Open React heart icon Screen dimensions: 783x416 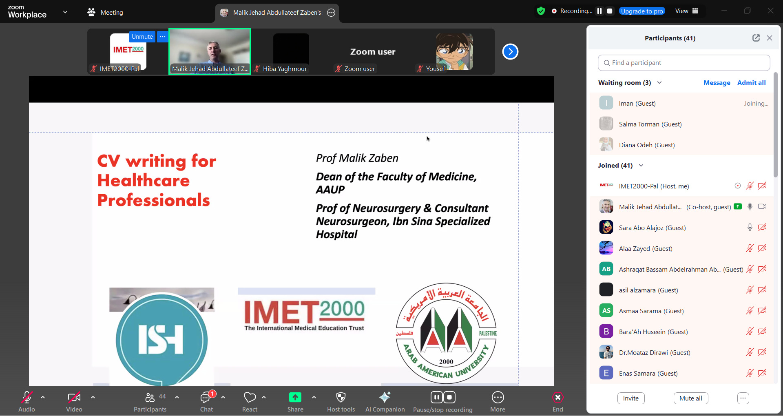click(x=250, y=397)
